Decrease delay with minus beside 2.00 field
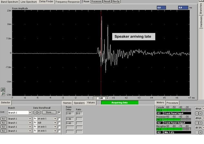 click(95, 98)
